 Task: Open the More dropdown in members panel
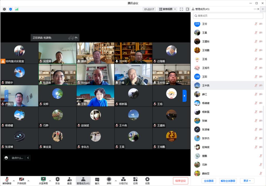(x=247, y=181)
